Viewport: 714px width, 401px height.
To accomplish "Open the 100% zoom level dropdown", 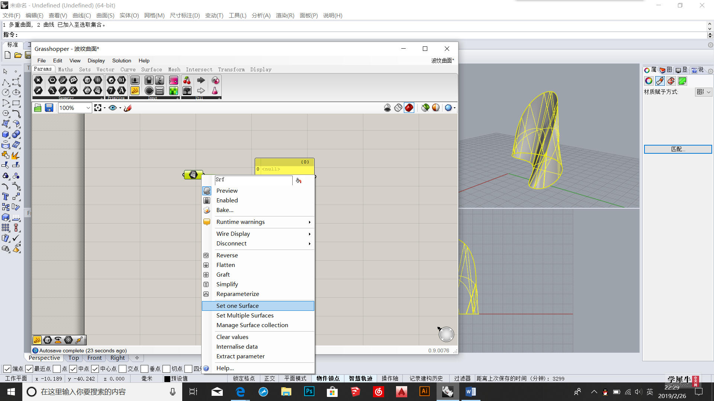I will click(x=88, y=108).
